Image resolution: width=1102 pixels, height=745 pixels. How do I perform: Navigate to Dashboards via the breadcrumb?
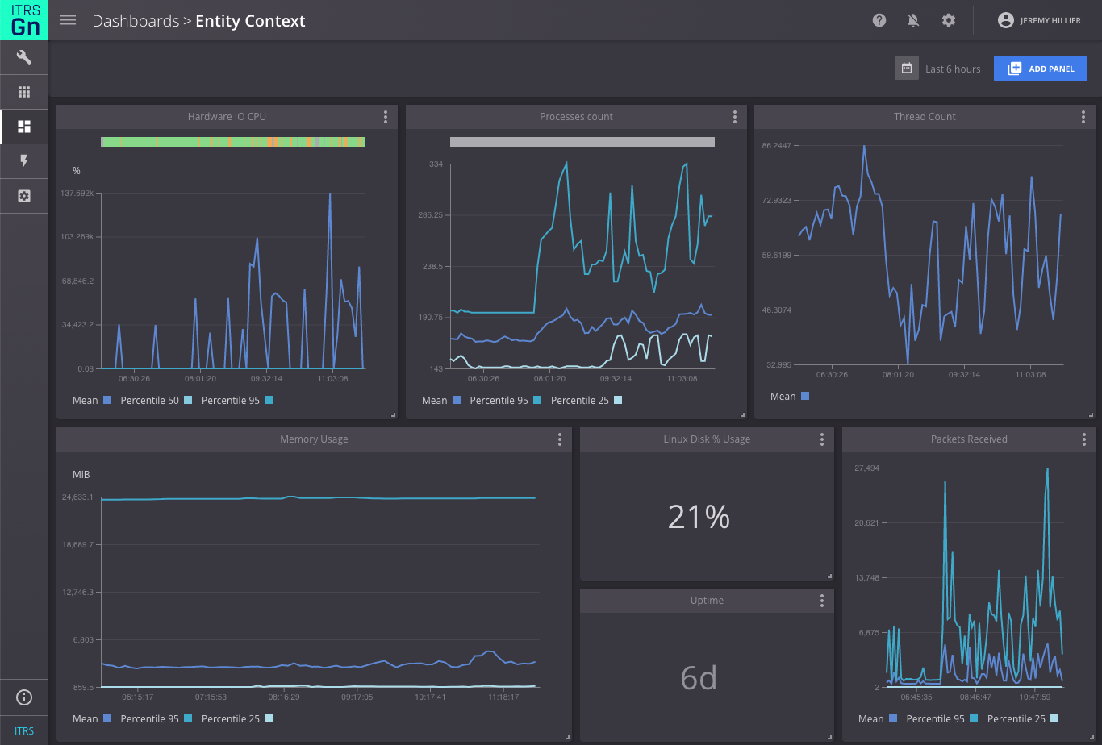[135, 20]
